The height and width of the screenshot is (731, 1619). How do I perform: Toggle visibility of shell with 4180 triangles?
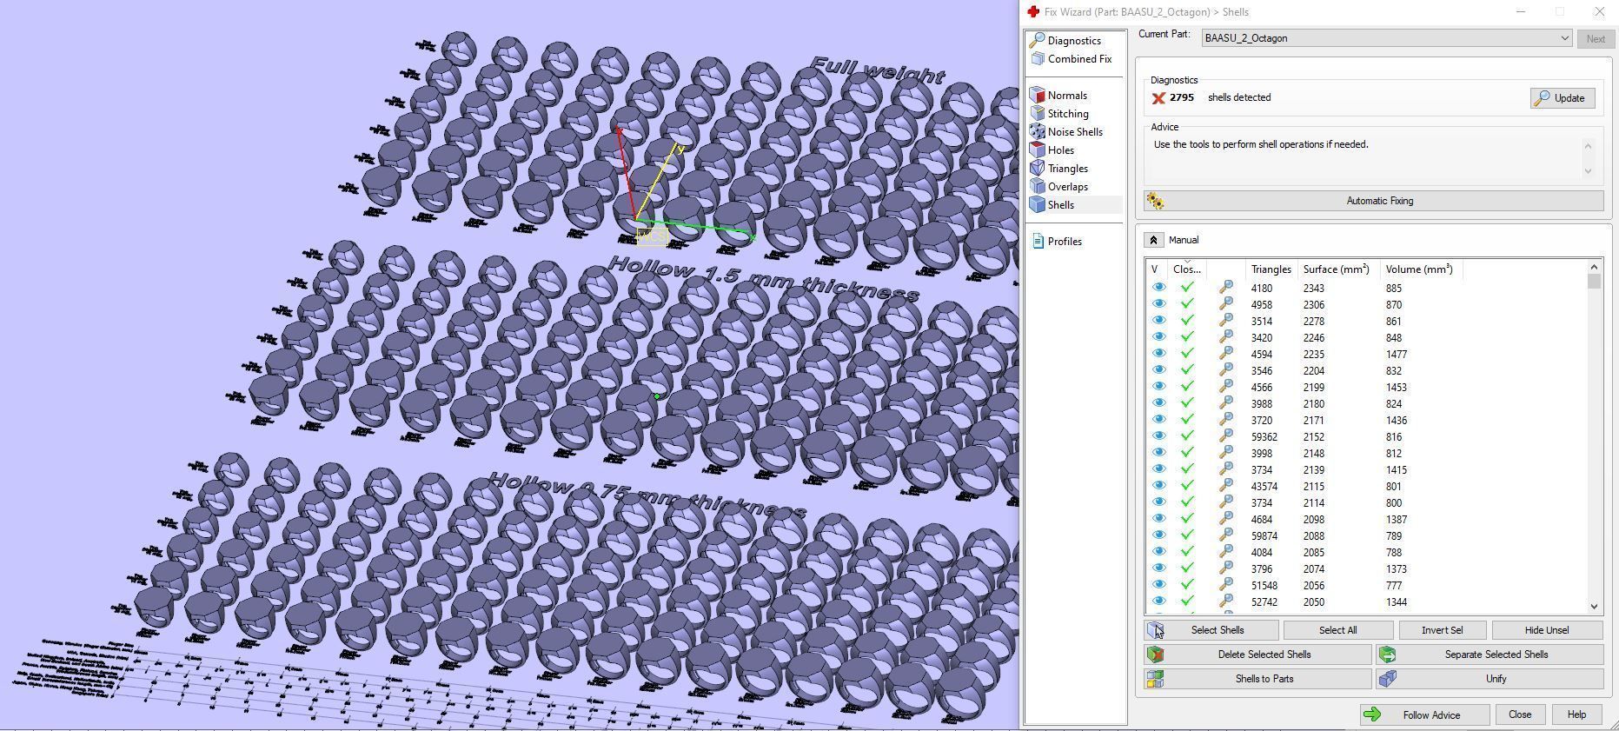pos(1158,288)
